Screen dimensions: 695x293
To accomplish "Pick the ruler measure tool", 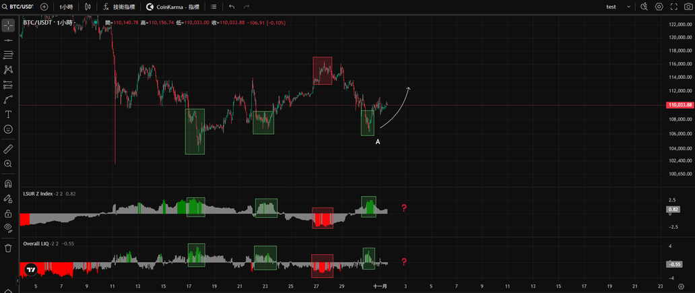I will coord(8,148).
